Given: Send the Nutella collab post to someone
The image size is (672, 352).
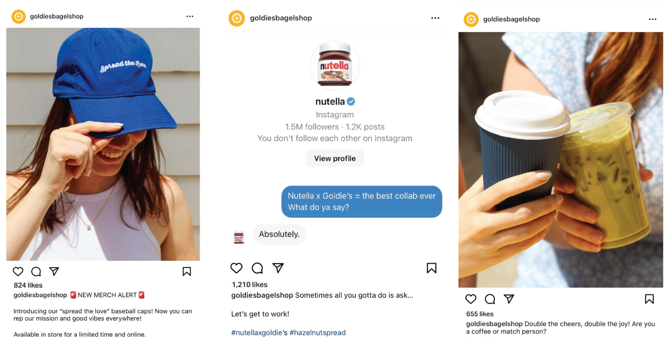Looking at the screenshot, I should click(x=278, y=268).
